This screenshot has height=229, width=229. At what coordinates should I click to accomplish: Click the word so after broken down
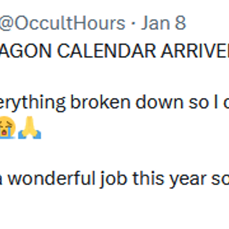[x=198, y=104]
